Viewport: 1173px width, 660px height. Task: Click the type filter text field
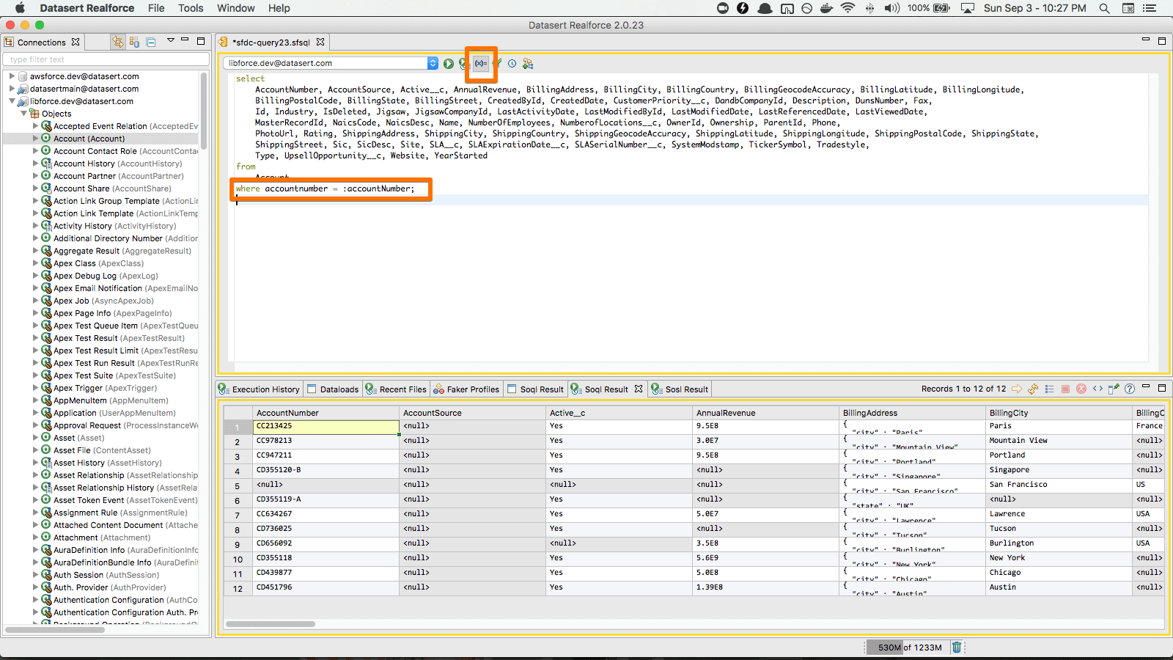[x=106, y=59]
